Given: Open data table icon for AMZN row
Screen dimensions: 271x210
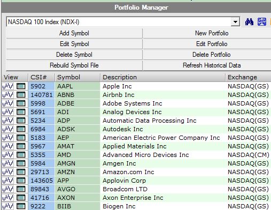Looking at the screenshot, I should pyautogui.click(x=21, y=172).
